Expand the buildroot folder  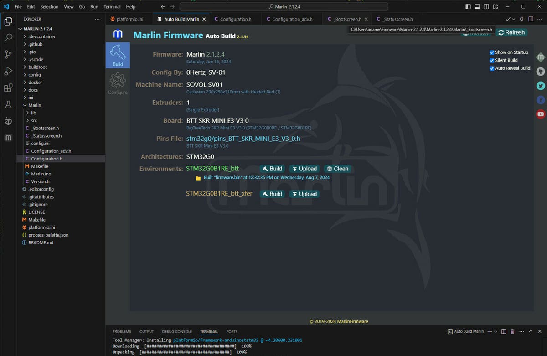[37, 67]
